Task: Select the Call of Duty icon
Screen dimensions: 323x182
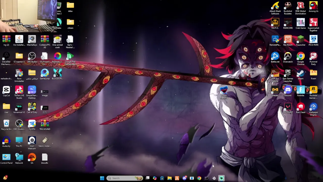Action: 32,108
